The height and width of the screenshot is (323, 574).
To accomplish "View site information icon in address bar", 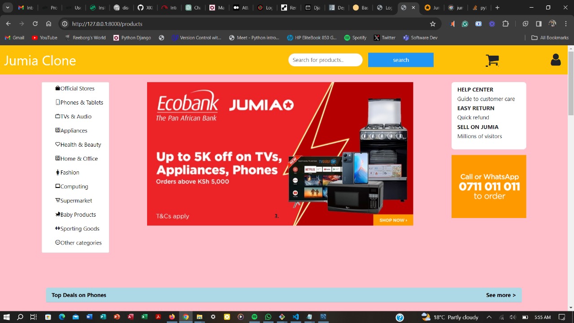I will (65, 24).
